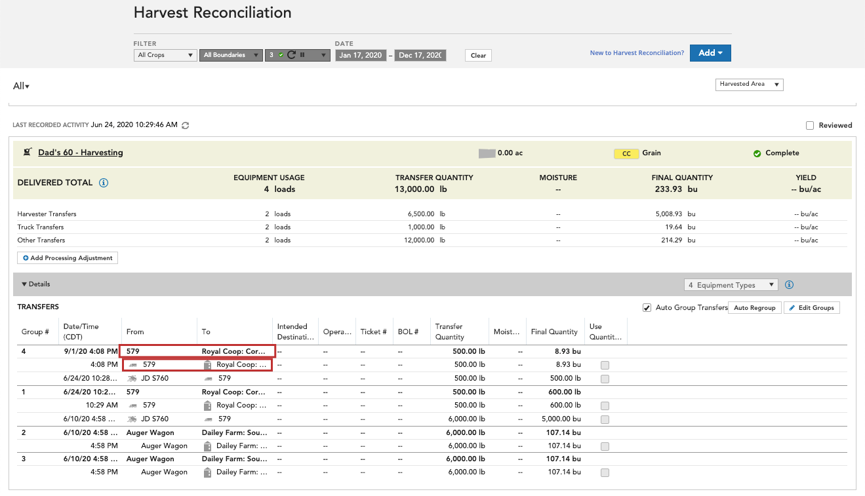
Task: Open the Add dropdown menu button
Action: pyautogui.click(x=710, y=53)
